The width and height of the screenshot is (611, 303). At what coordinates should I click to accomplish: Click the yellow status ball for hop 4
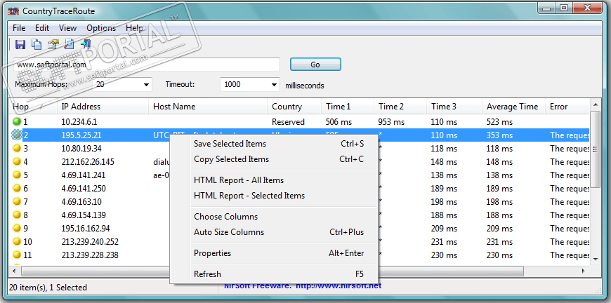17,161
